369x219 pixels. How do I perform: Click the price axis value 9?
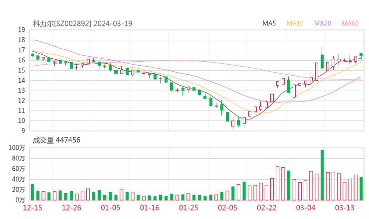pyautogui.click(x=23, y=130)
